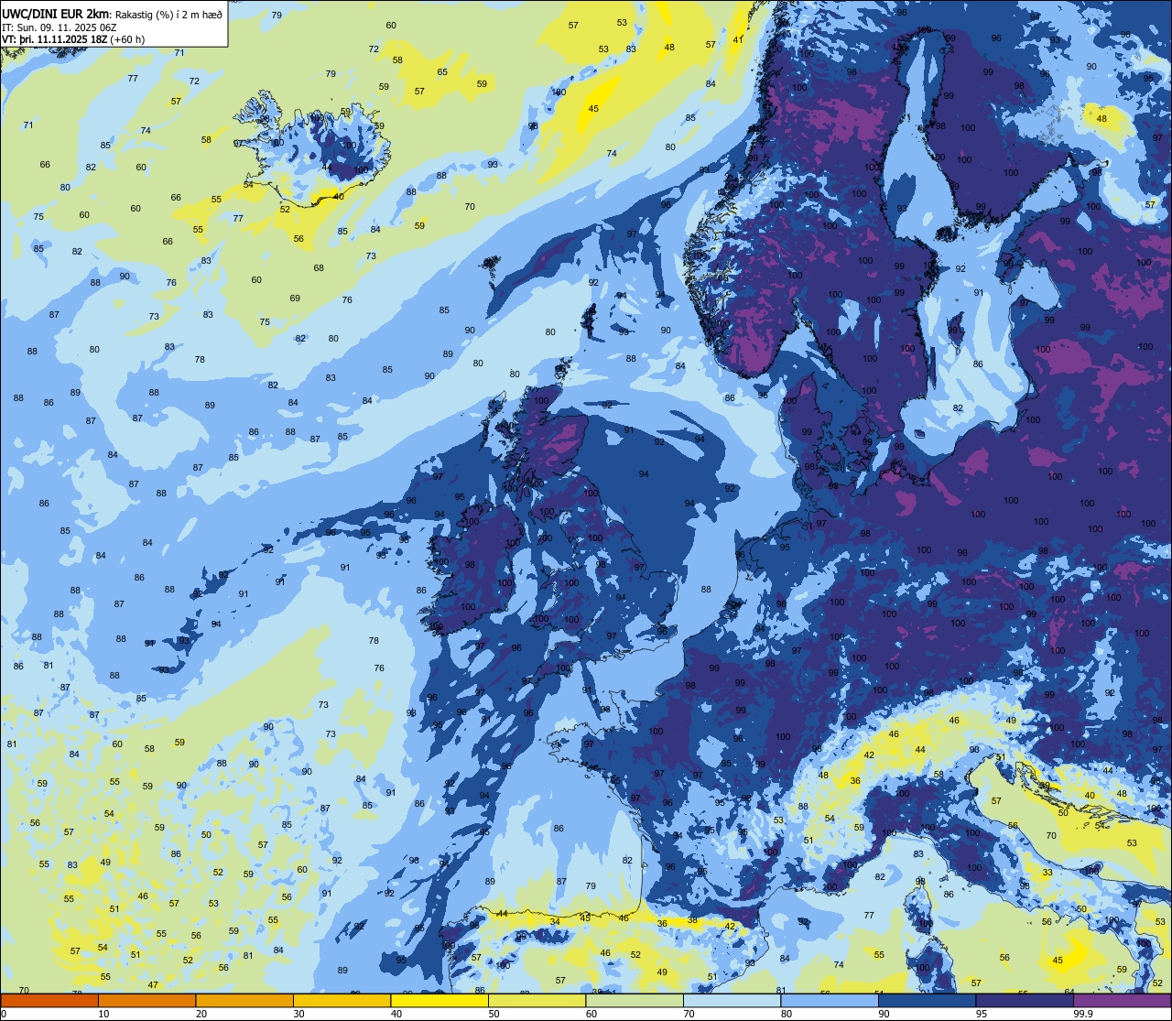Click the valid time 'VT: þri. 11.11.2025 18Z (+60 h)'

pyautogui.click(x=73, y=39)
